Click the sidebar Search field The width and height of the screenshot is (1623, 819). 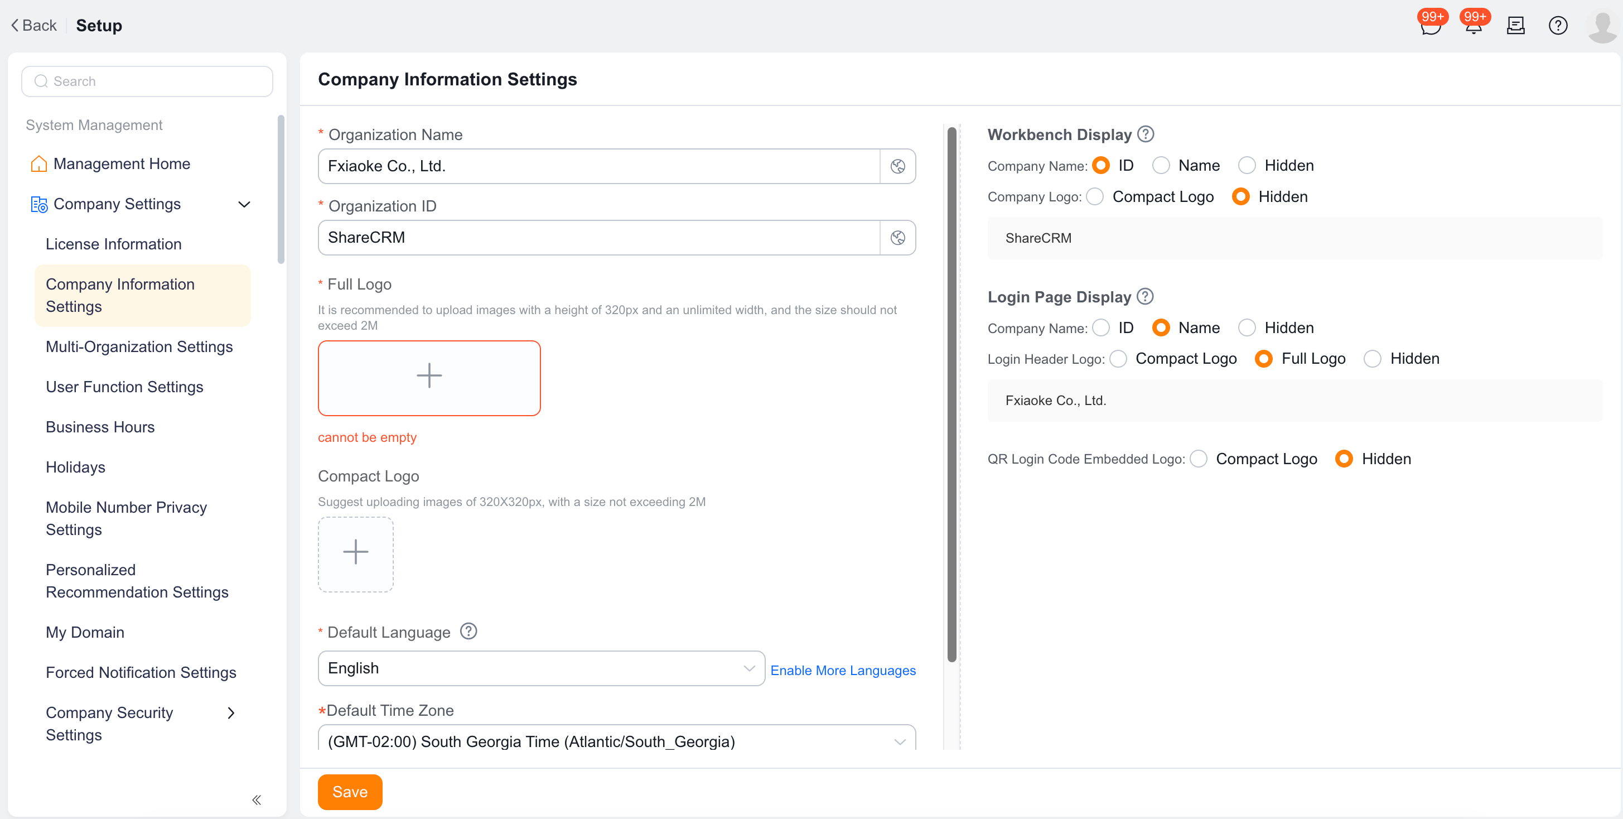coord(147,81)
